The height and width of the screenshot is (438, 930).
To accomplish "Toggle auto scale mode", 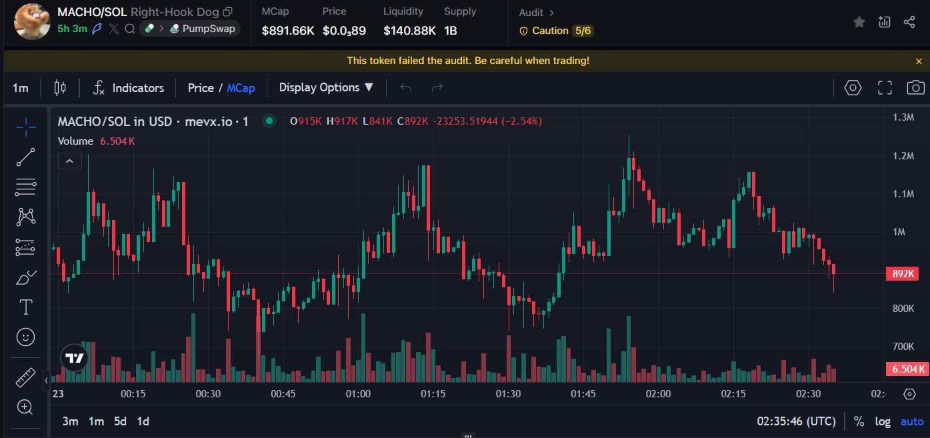I will (912, 421).
